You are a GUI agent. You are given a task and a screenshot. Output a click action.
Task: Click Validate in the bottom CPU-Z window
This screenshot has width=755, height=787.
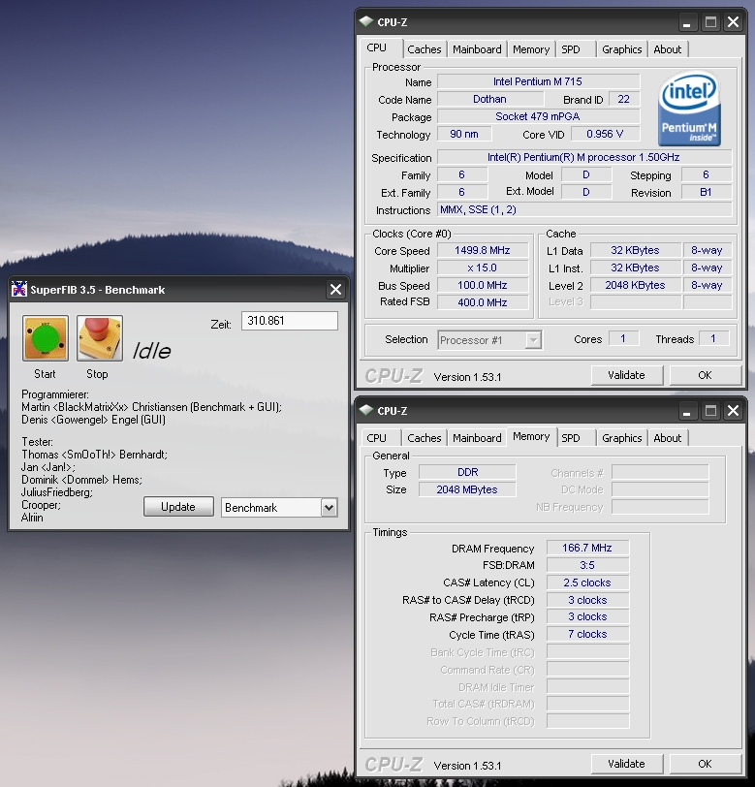(x=626, y=764)
